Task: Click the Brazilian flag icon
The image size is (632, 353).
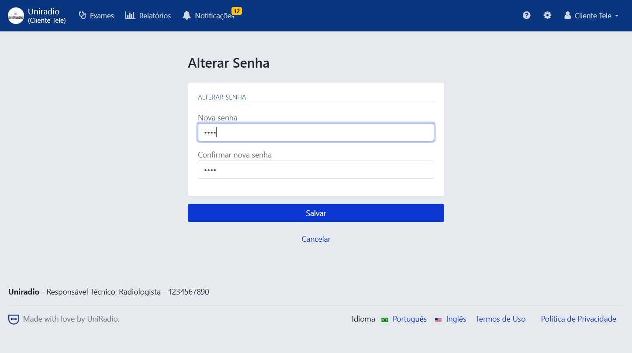Action: coord(384,319)
